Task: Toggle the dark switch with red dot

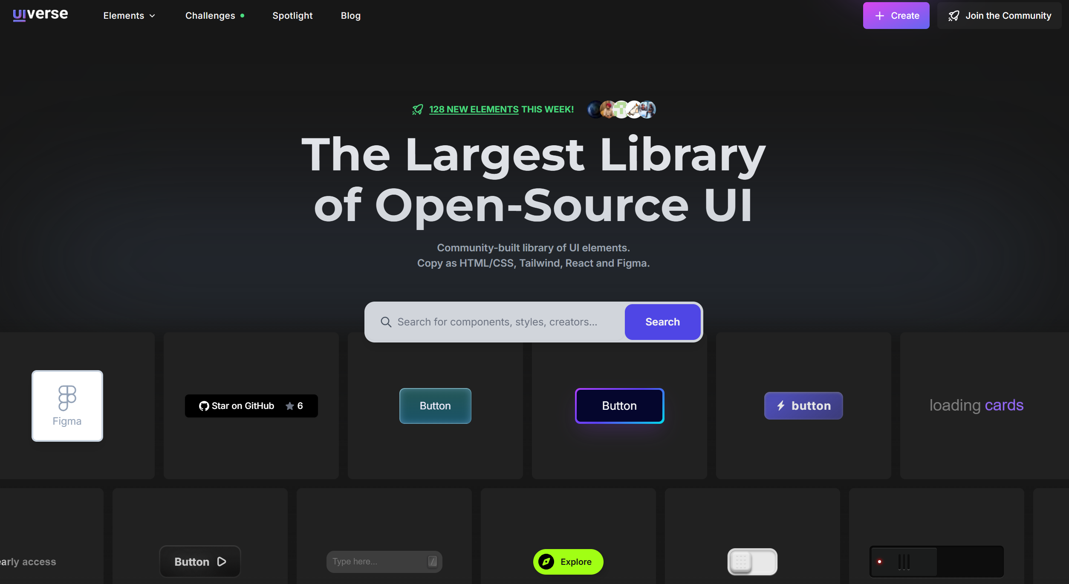Action: coord(936,561)
